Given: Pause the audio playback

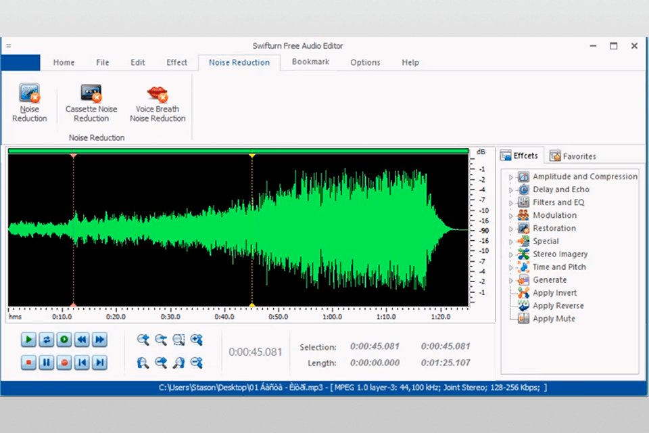Looking at the screenshot, I should tap(46, 363).
